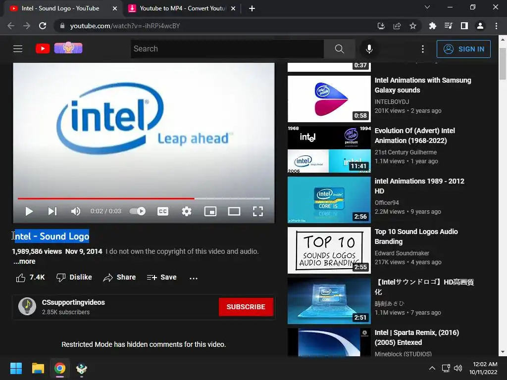Visit the Officer94 channel

(387, 202)
